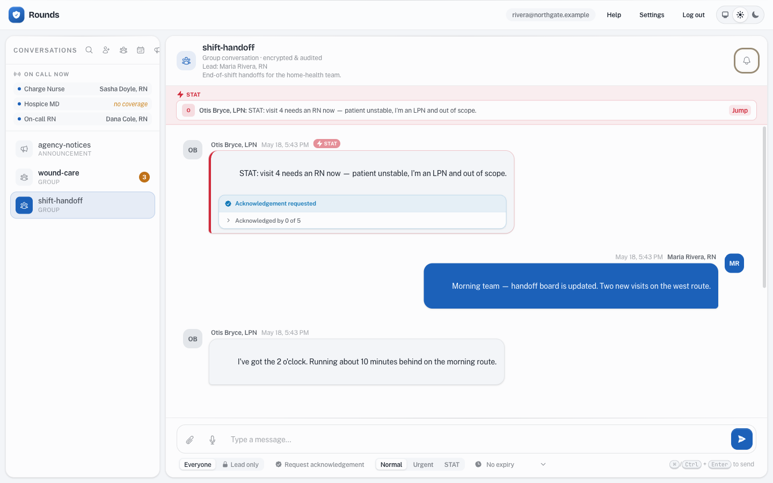Click On-call RN Dana Cole row
773x483 pixels.
83,119
